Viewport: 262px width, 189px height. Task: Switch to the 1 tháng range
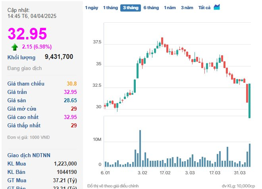point(110,8)
